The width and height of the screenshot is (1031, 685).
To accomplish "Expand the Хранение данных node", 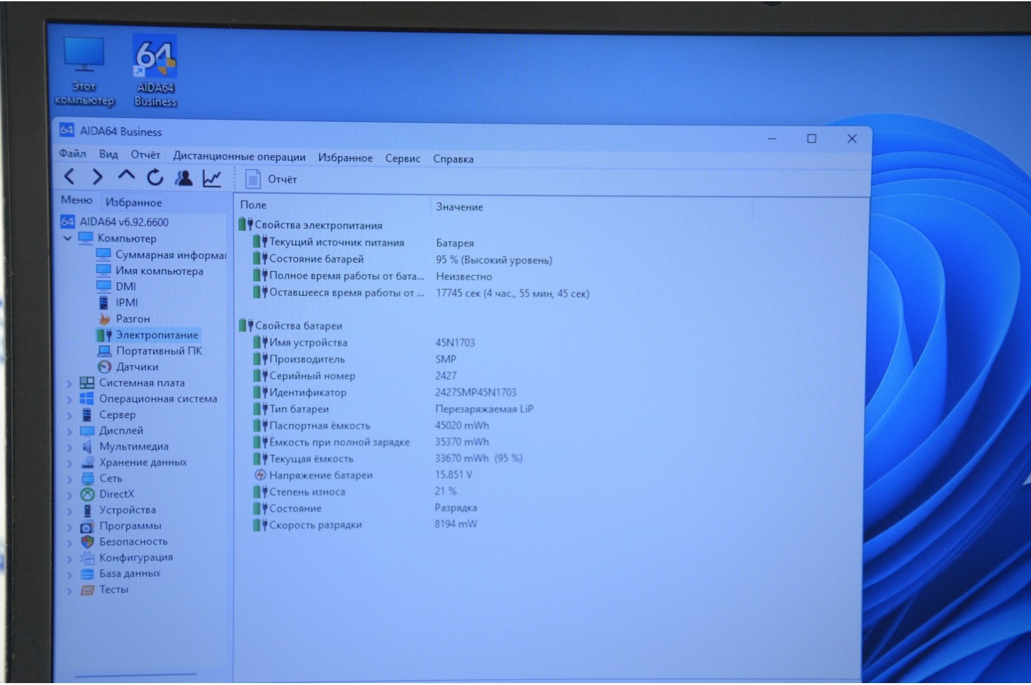I will click(69, 463).
